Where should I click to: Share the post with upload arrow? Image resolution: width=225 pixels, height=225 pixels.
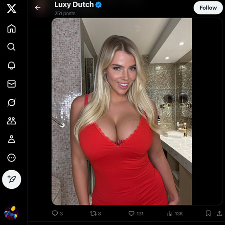tap(220, 213)
